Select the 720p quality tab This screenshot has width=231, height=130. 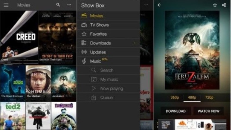(x=209, y=97)
